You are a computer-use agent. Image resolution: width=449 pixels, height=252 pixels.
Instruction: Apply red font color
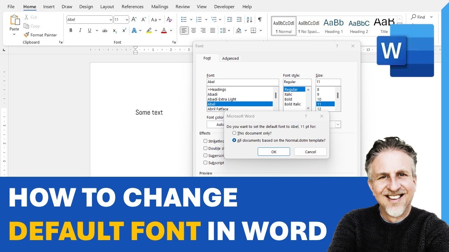pyautogui.click(x=164, y=30)
